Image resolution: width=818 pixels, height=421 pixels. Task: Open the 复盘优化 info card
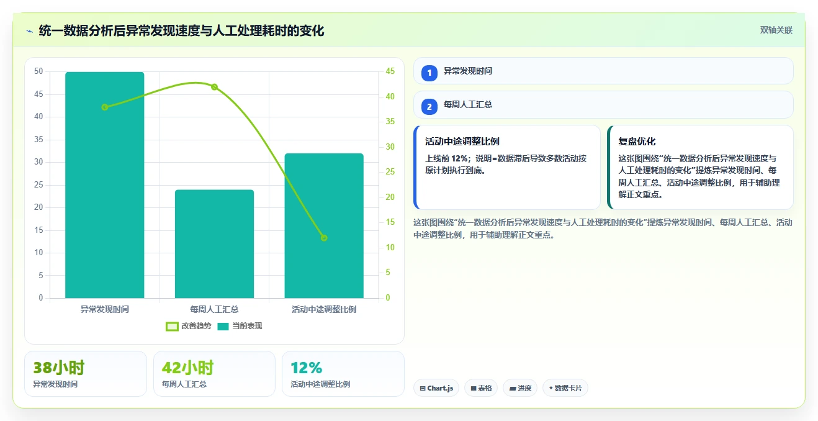700,167
